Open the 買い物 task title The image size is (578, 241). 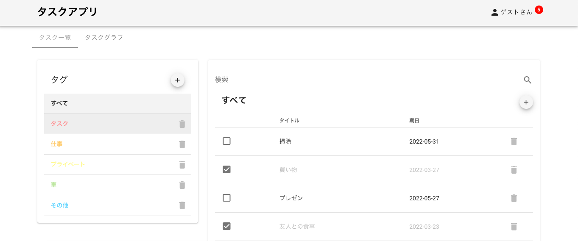[x=288, y=170]
